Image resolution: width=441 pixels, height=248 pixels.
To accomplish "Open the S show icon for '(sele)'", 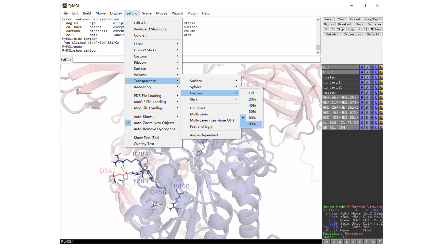I will point(367,77).
